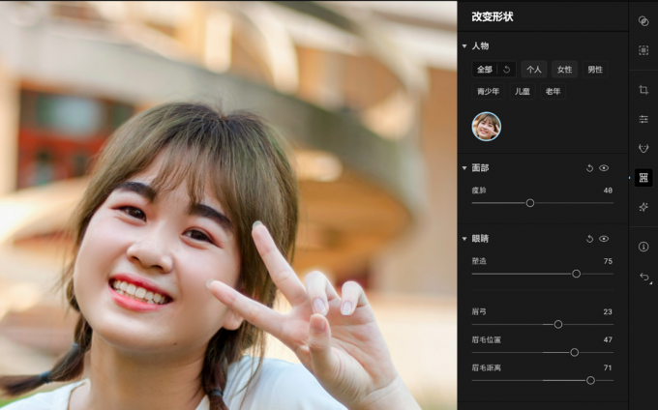Click the 眉毛距离 slider handle

(590, 381)
